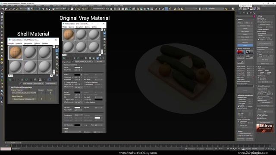The height and width of the screenshot is (155, 276).
Task: Open the Create plus tab in command panel
Action: pyautogui.click(x=237, y=13)
